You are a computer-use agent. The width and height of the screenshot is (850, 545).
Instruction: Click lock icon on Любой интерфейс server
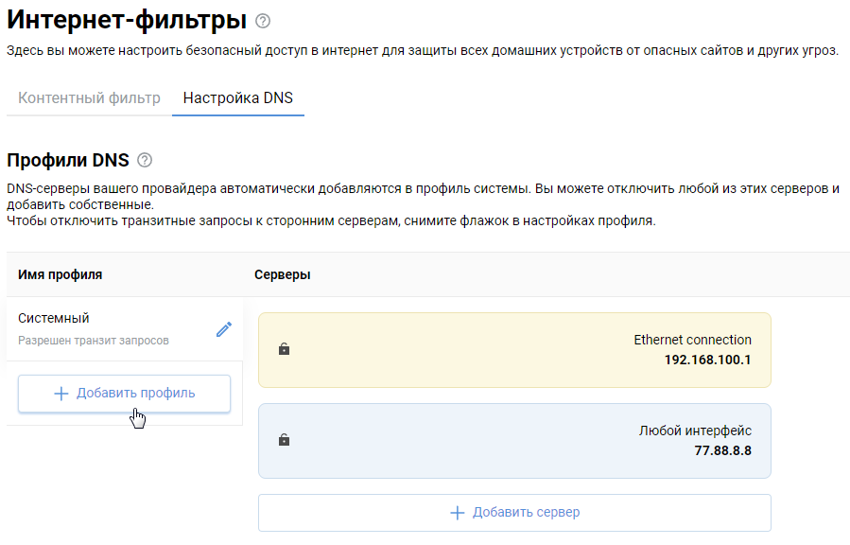pos(285,440)
